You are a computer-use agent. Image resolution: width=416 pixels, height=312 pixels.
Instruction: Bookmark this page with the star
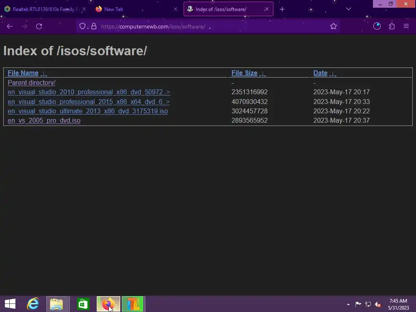pyautogui.click(x=334, y=26)
